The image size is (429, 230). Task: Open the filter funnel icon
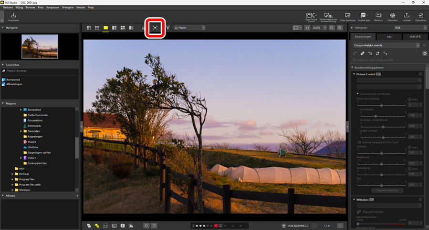pyautogui.click(x=168, y=28)
